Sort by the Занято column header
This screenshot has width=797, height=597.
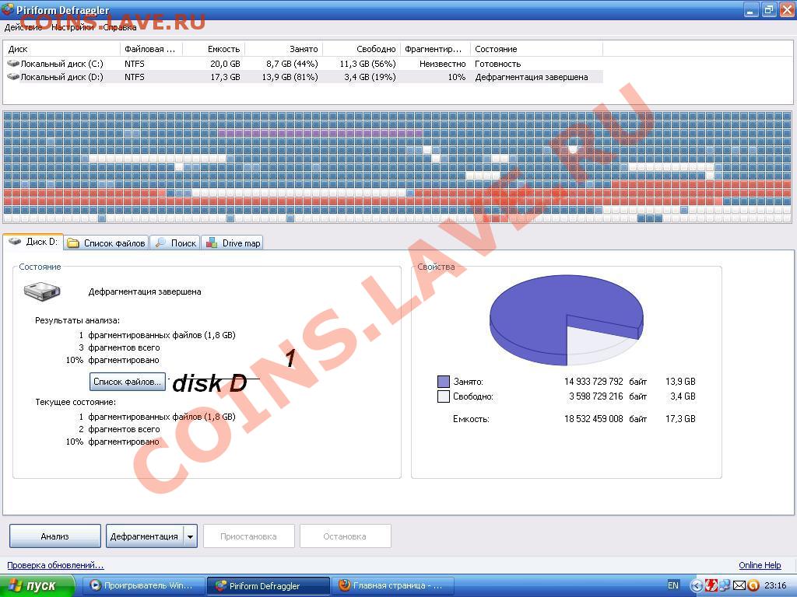283,49
